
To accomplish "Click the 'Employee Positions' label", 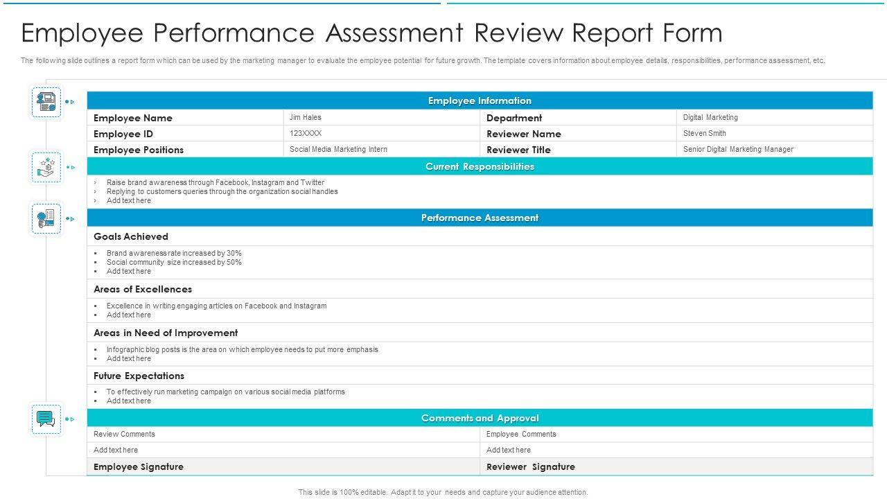I will point(139,150).
